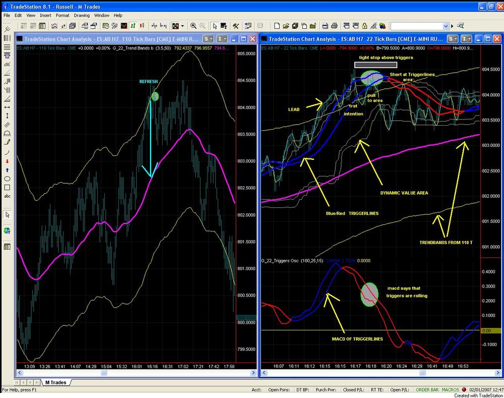Click the Zoom Out magnifier icon
Viewport: 504px width, 398px height.
click(203, 26)
